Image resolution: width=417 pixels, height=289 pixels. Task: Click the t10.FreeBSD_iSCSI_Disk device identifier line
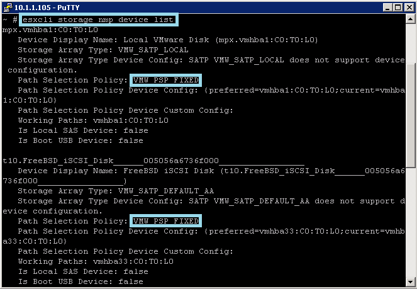click(x=153, y=161)
